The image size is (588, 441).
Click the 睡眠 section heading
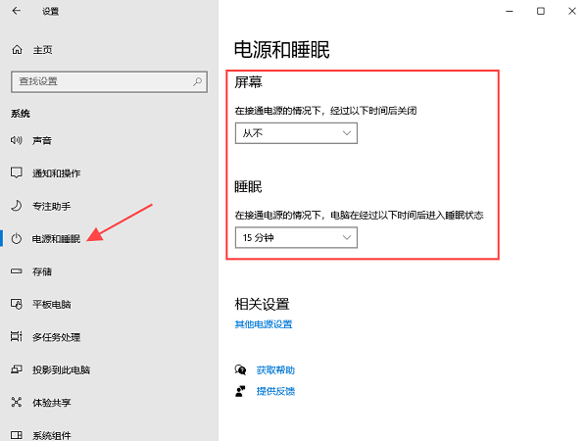click(x=248, y=186)
